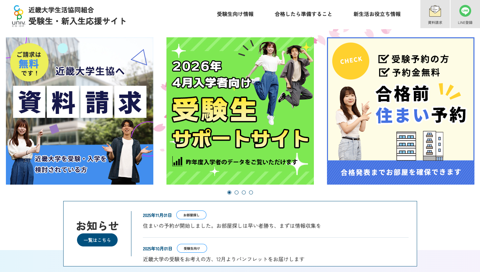The image size is (480, 272).
Task: Open the 受験生サポートサイト green banner
Action: [x=240, y=111]
